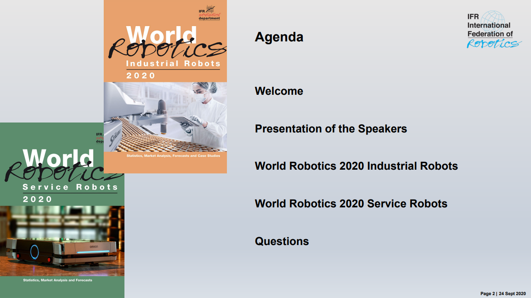Click "World Robotics 2020 Service Robots" agenda line
The image size is (531, 298).
tap(351, 204)
